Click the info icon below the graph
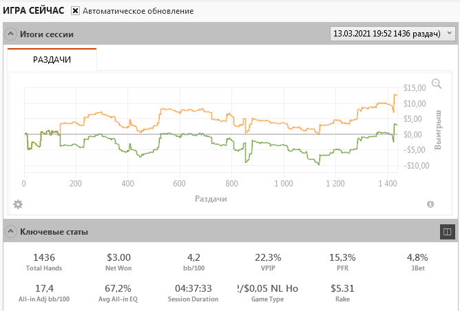This screenshot has width=460, height=311. [430, 204]
